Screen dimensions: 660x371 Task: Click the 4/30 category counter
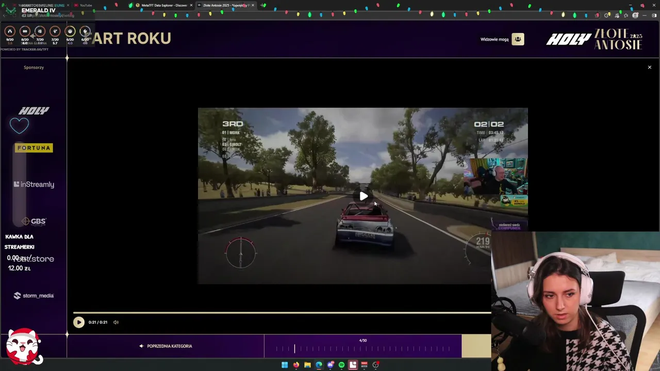363,341
